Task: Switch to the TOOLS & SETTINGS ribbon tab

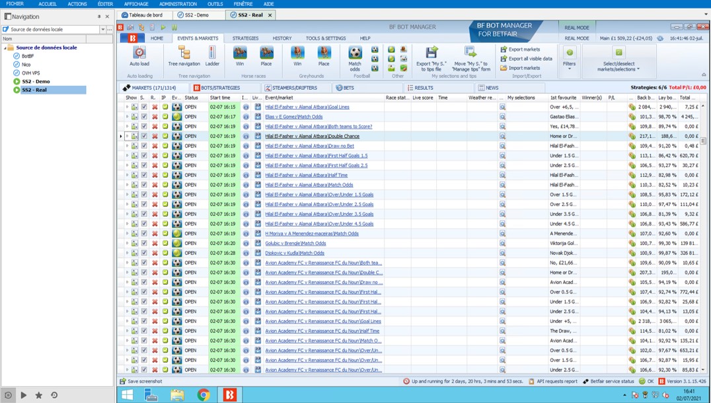Action: (326, 38)
